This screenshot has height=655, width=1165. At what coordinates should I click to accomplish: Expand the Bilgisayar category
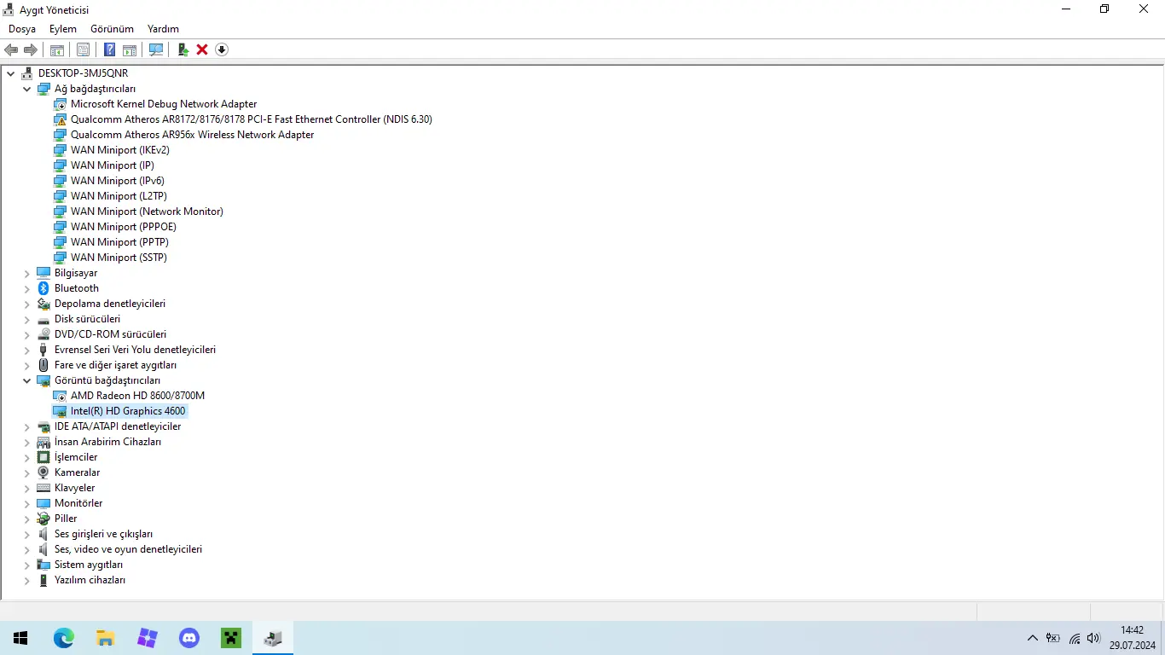coord(27,273)
